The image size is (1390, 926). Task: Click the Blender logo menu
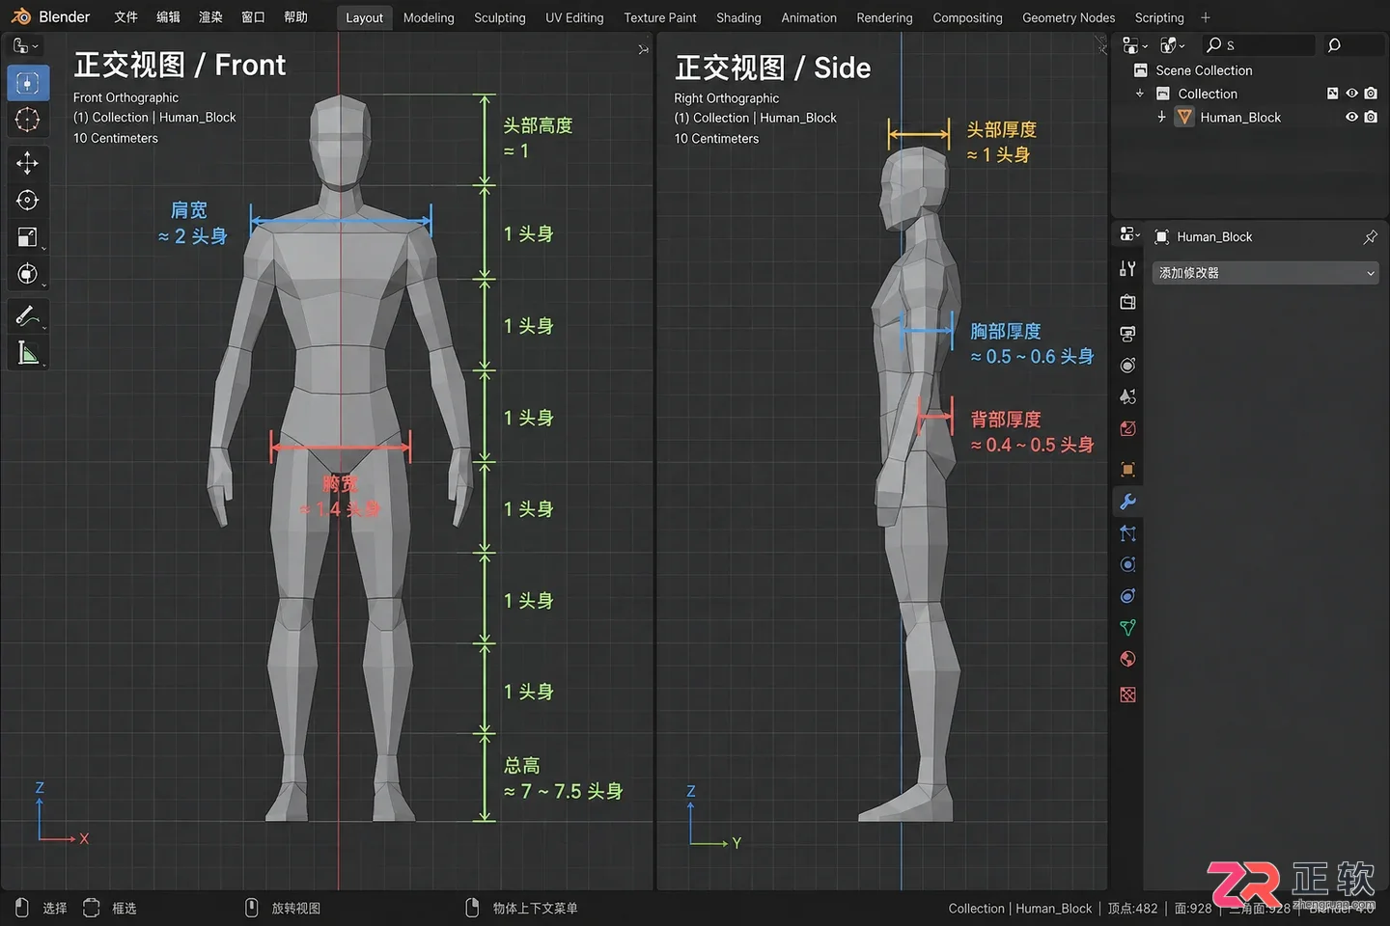pos(21,17)
